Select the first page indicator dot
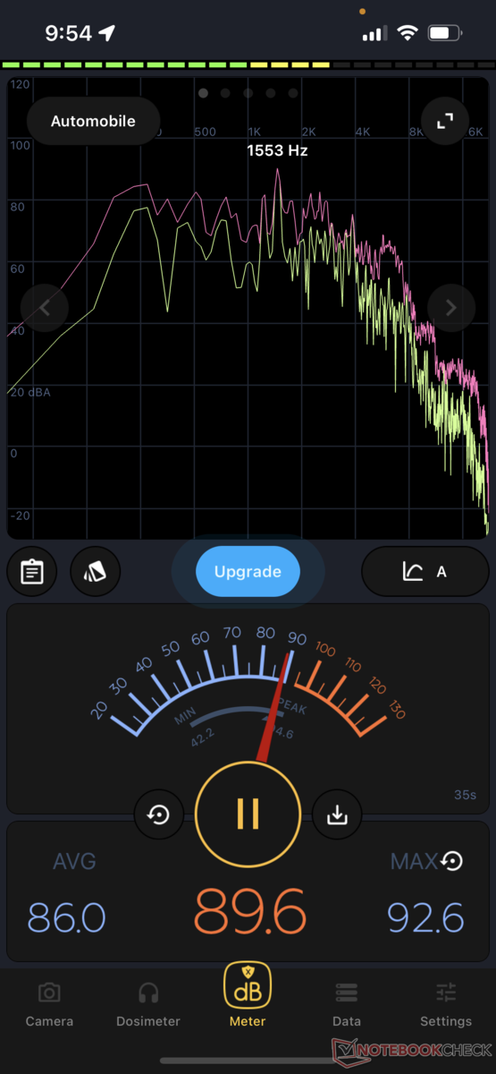The image size is (496, 1074). coord(204,92)
